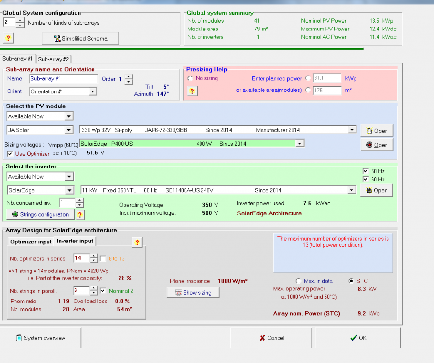Expand the JA Solar manufacturer dropdown
The width and height of the screenshot is (434, 363).
tap(69, 130)
